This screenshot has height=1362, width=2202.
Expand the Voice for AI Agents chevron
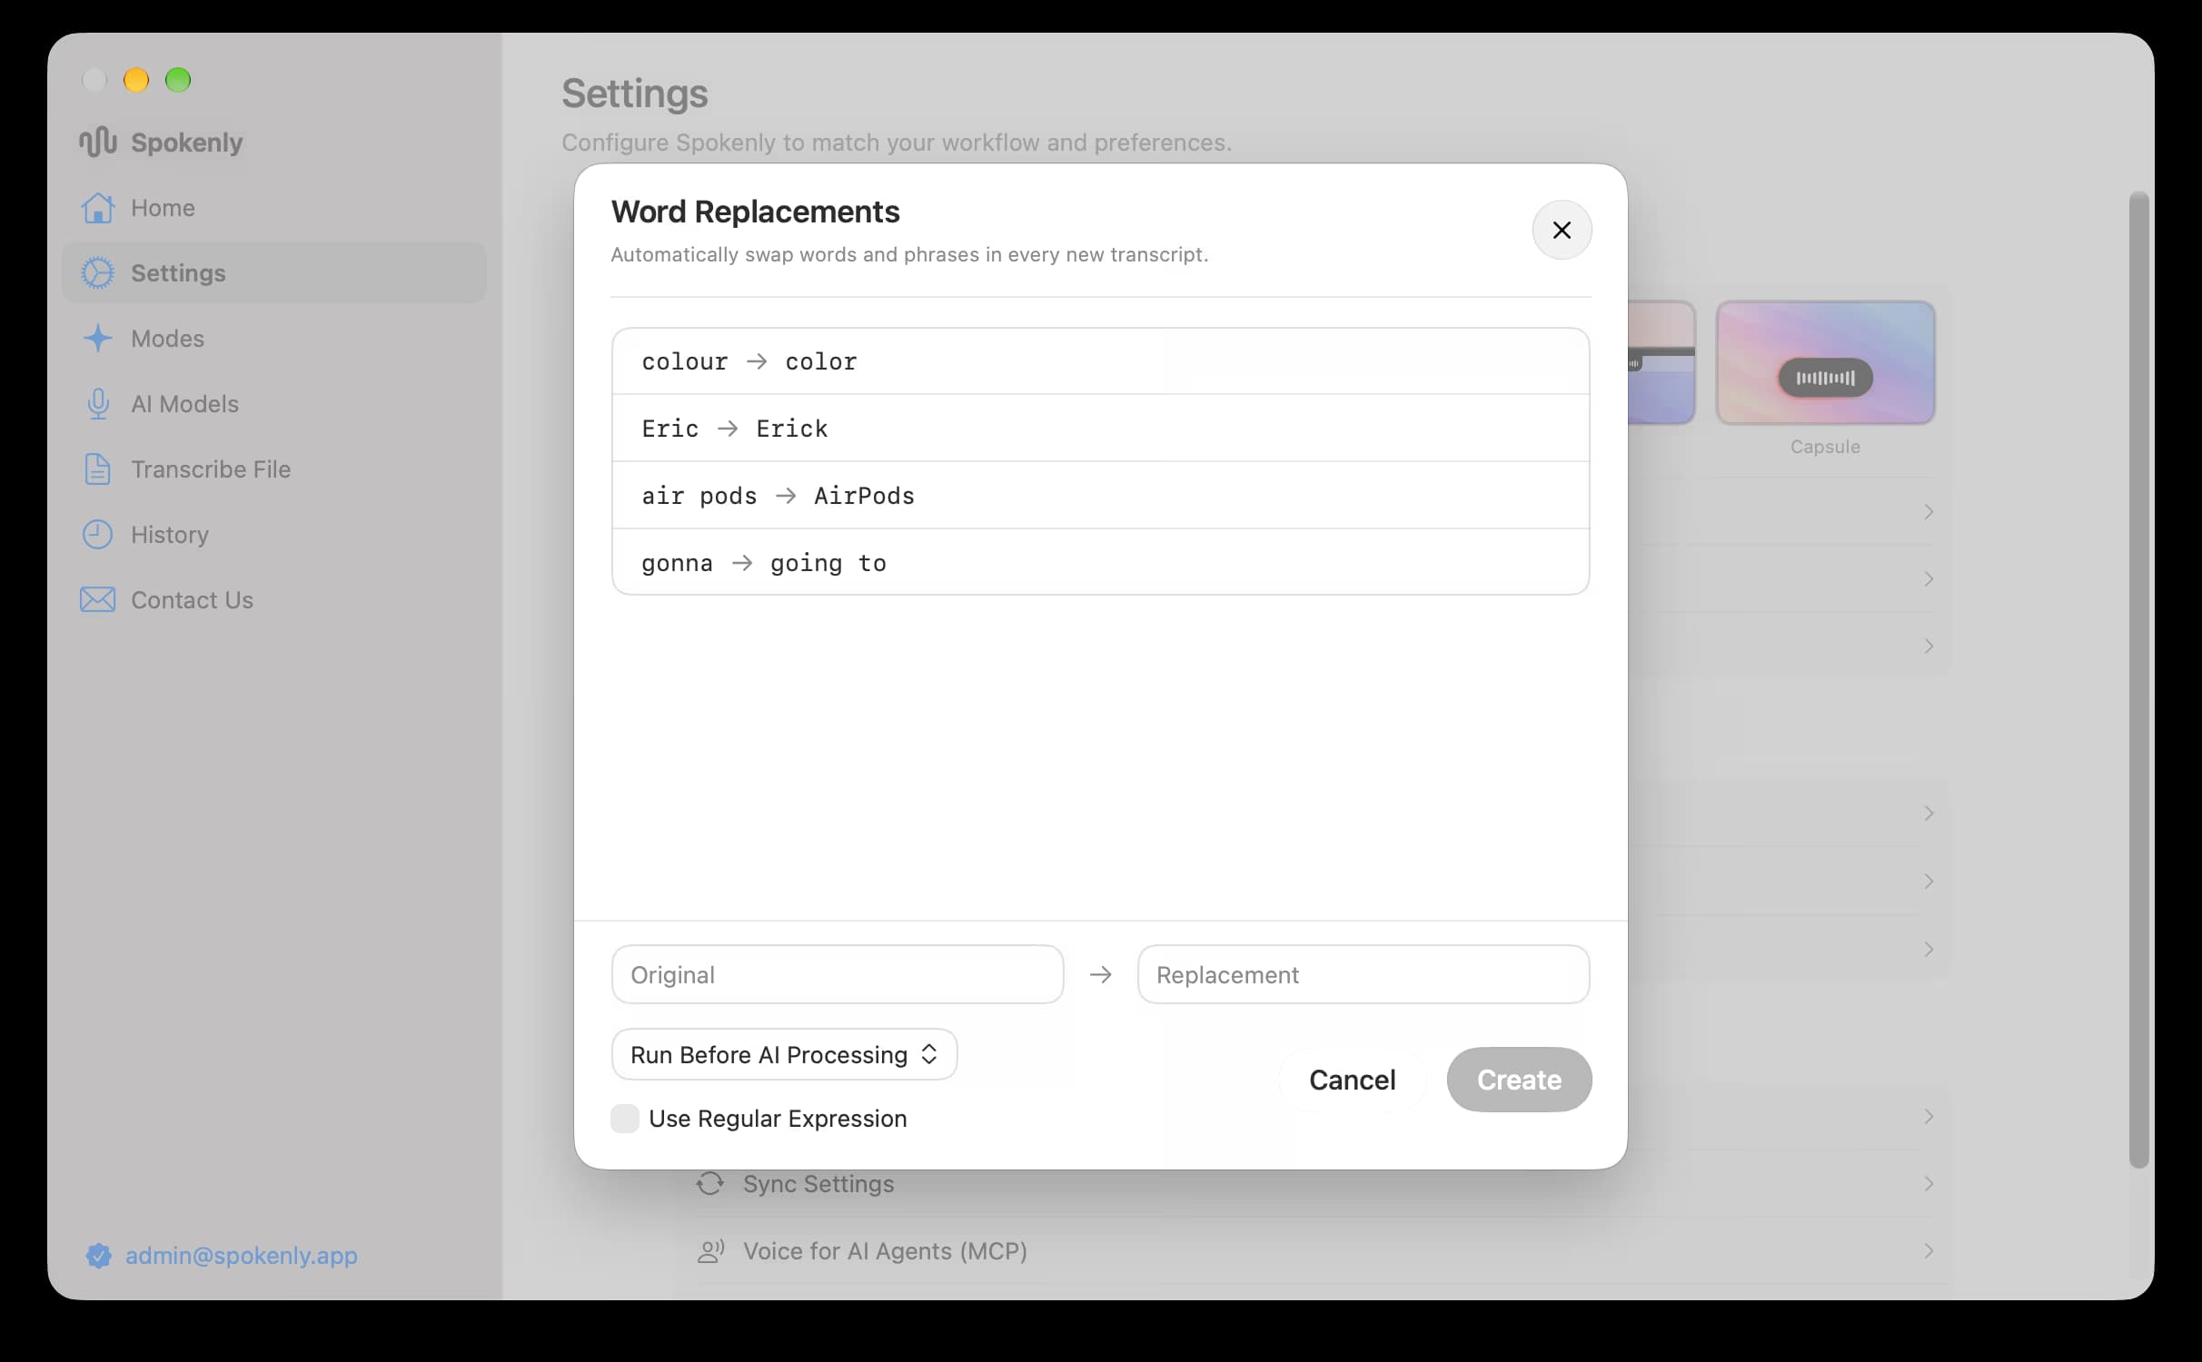(1928, 1251)
